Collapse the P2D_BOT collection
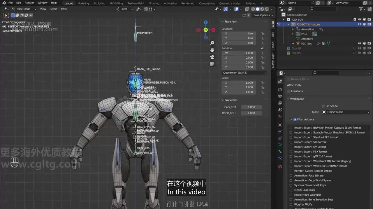This screenshot has width=373, height=209. [x=284, y=19]
